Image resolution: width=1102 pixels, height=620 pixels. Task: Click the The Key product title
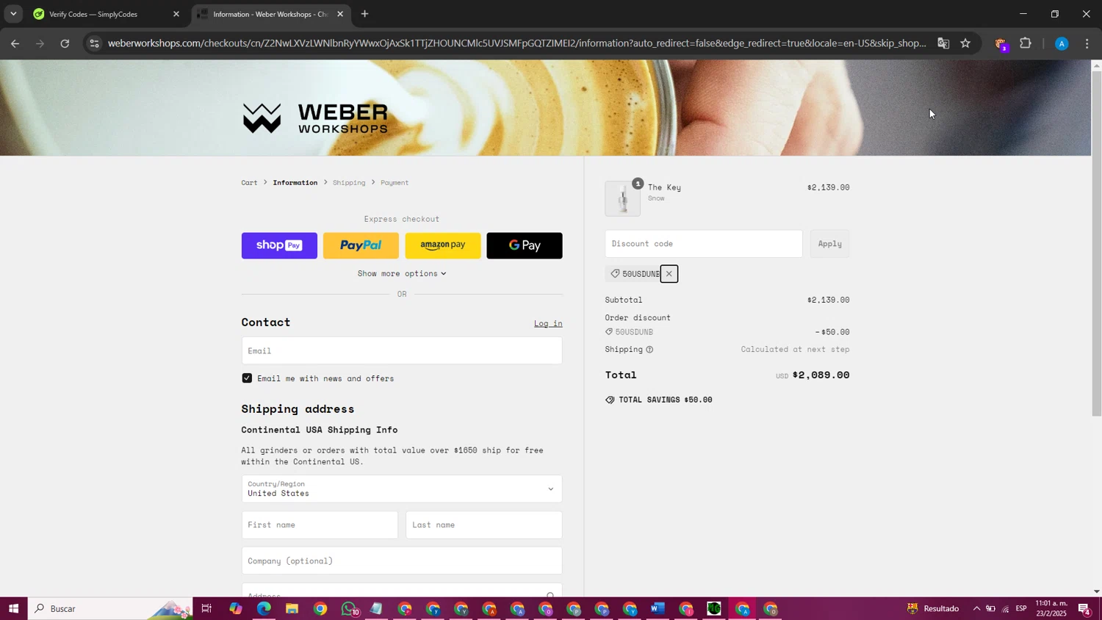point(664,187)
